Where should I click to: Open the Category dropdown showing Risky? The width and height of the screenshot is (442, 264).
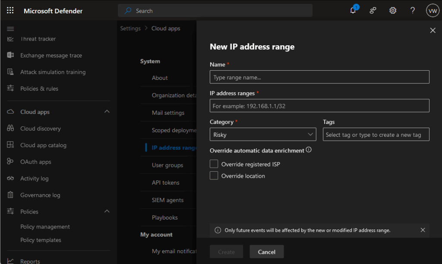[x=263, y=135]
